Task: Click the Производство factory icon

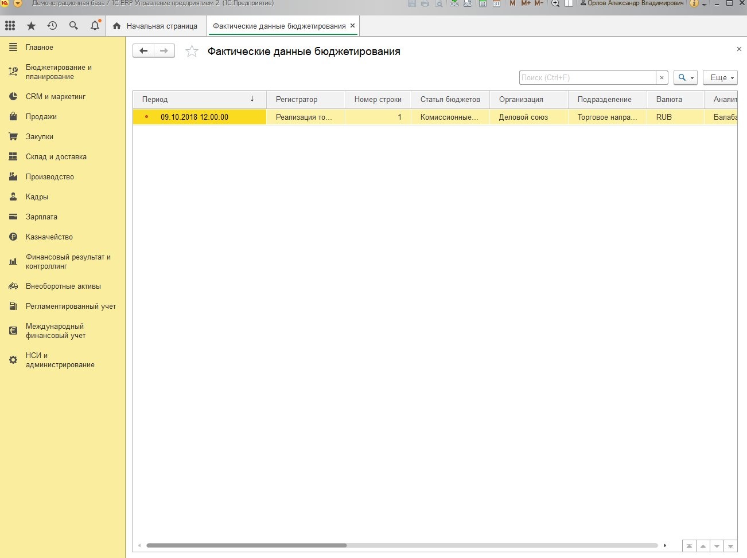Action: pyautogui.click(x=13, y=177)
